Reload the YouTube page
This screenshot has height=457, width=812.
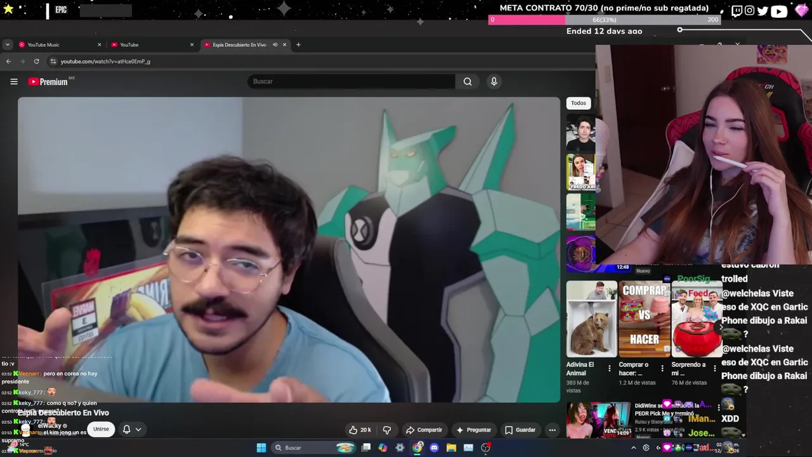pyautogui.click(x=36, y=61)
